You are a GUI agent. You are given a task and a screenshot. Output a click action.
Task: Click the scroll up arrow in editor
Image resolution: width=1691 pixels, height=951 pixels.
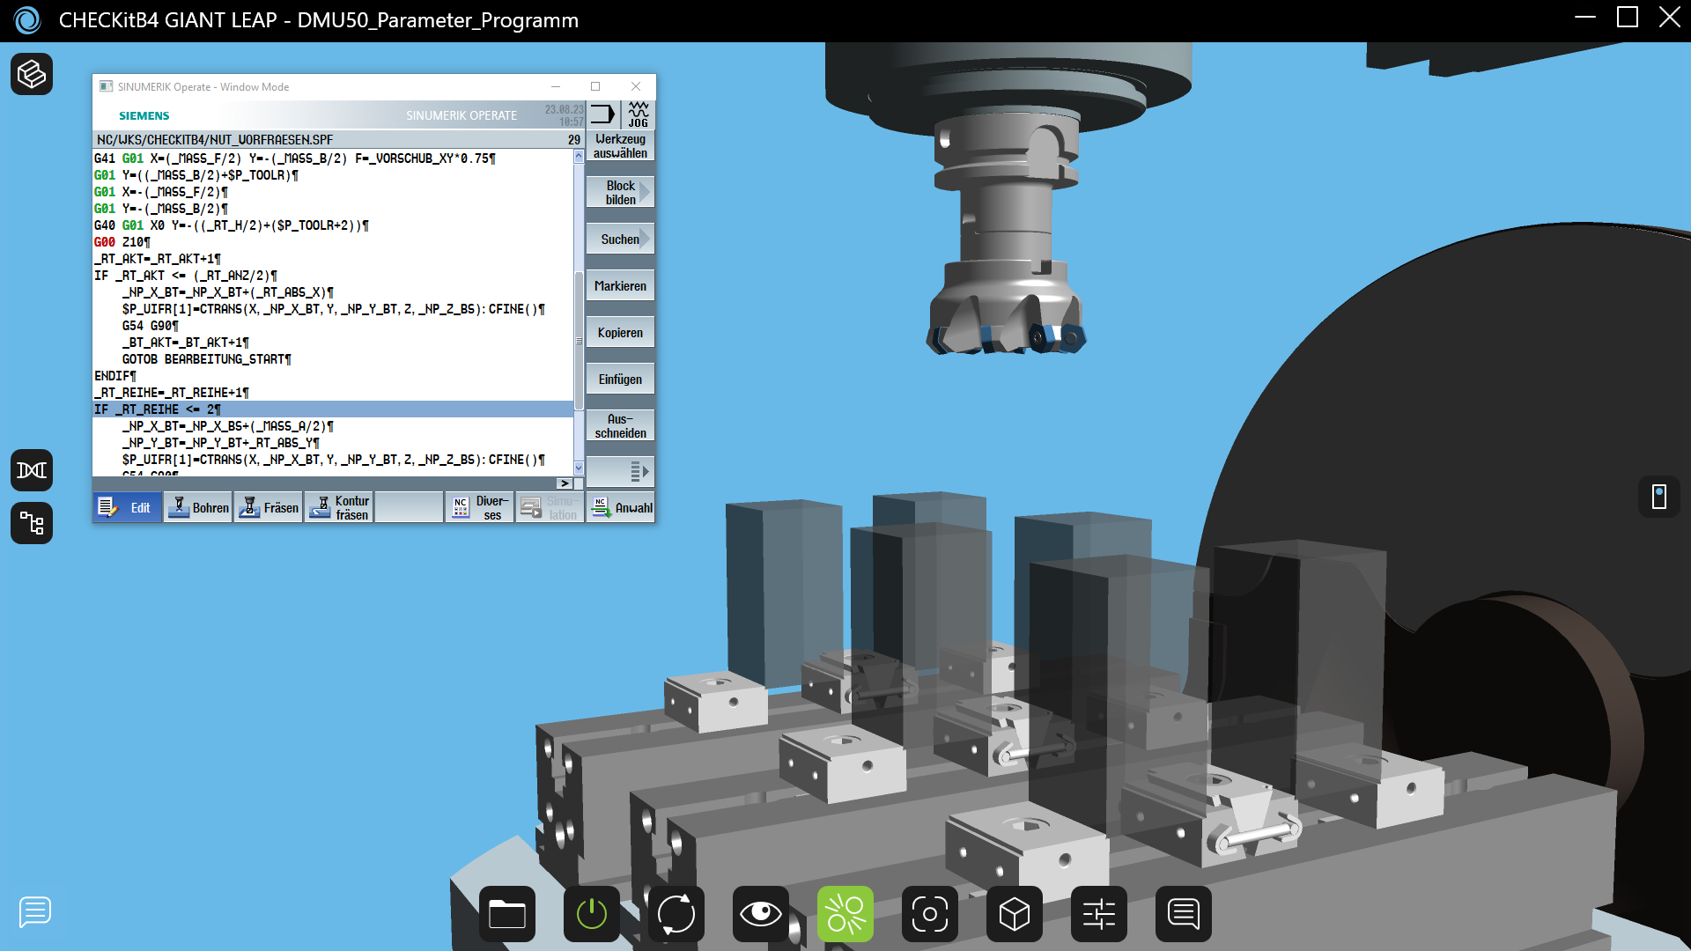coord(579,157)
